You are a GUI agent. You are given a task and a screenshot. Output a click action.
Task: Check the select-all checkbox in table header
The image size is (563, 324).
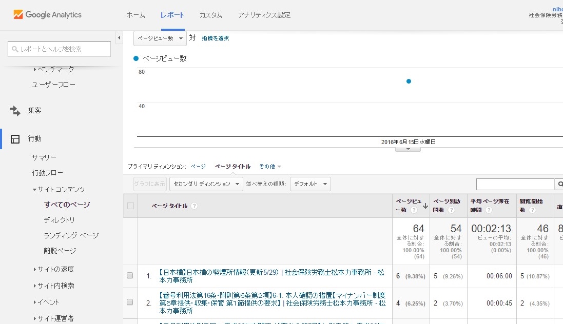pyautogui.click(x=130, y=206)
